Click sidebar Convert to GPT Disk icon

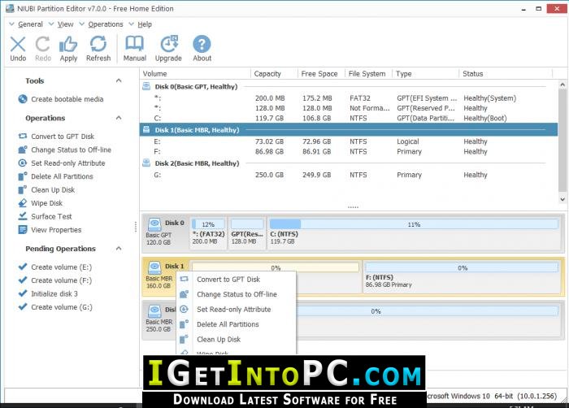tap(23, 136)
